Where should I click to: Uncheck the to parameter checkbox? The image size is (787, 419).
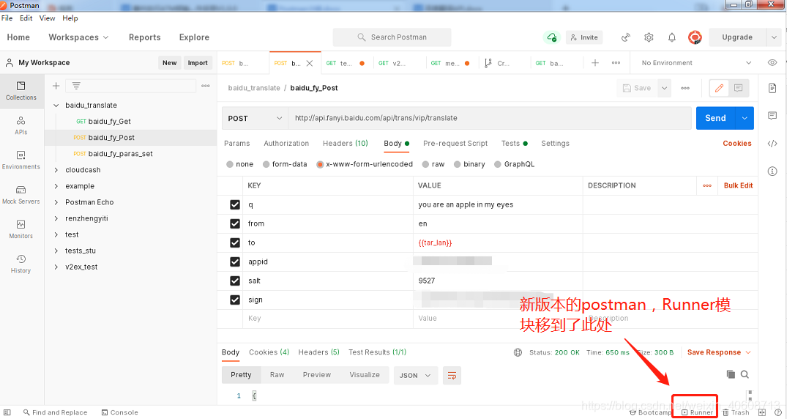pyautogui.click(x=235, y=242)
